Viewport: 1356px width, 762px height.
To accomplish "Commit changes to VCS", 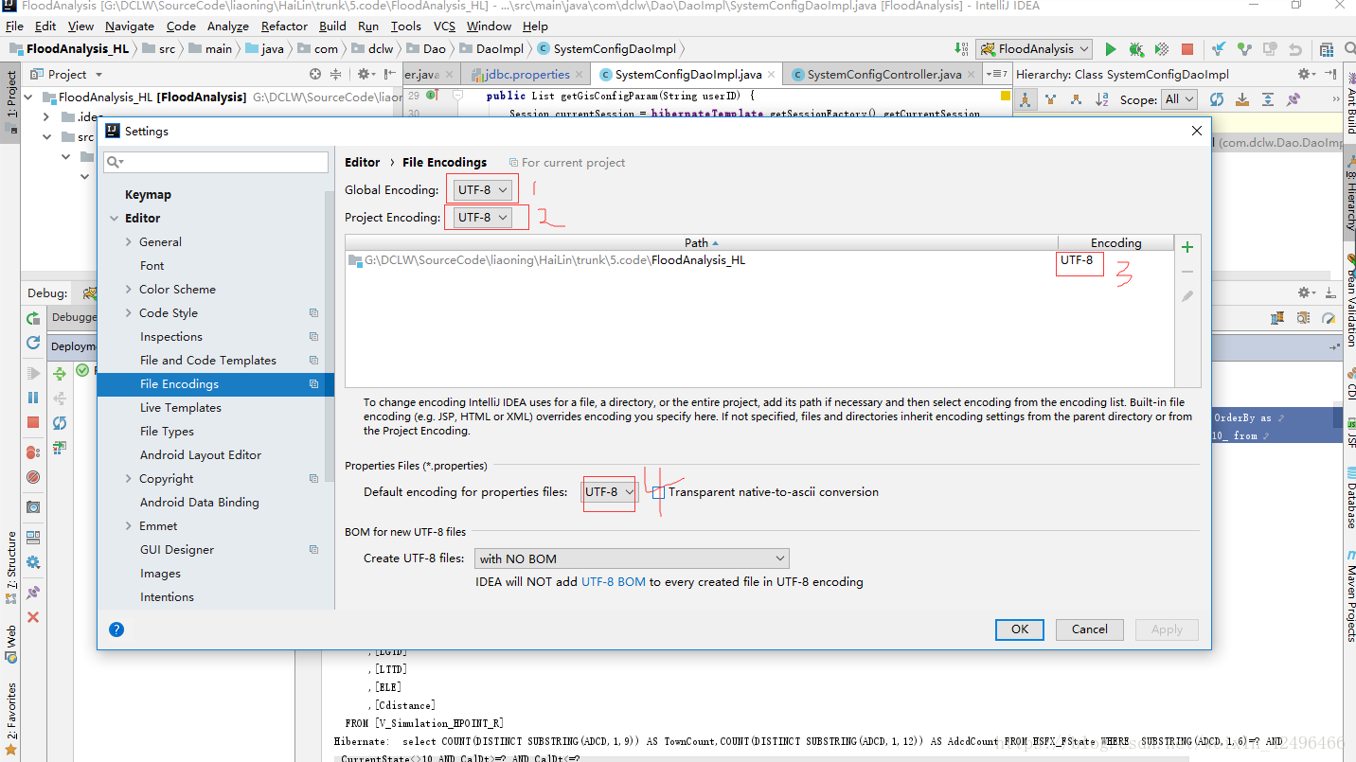I will coord(1244,49).
